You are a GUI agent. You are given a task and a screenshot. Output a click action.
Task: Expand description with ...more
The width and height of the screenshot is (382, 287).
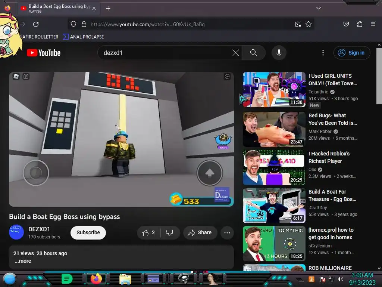pos(23,261)
